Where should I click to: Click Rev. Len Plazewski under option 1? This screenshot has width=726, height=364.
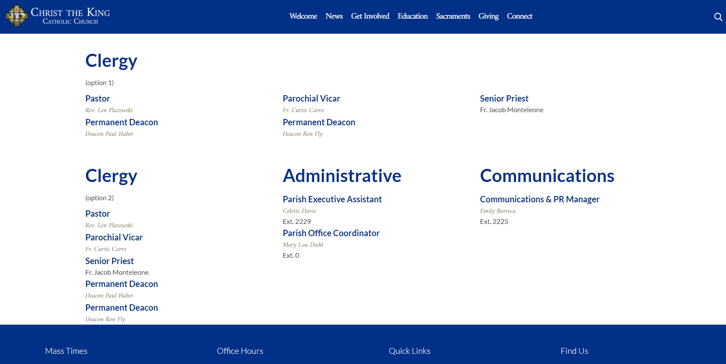click(x=109, y=110)
